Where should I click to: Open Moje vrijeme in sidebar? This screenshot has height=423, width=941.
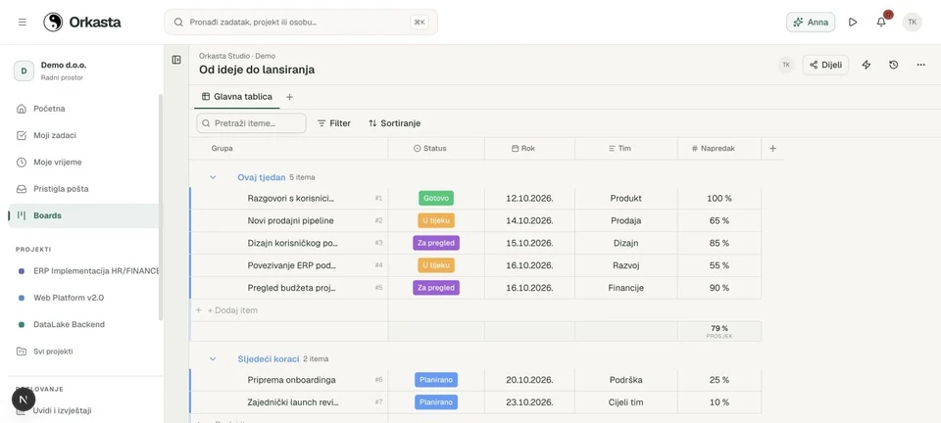click(x=83, y=162)
